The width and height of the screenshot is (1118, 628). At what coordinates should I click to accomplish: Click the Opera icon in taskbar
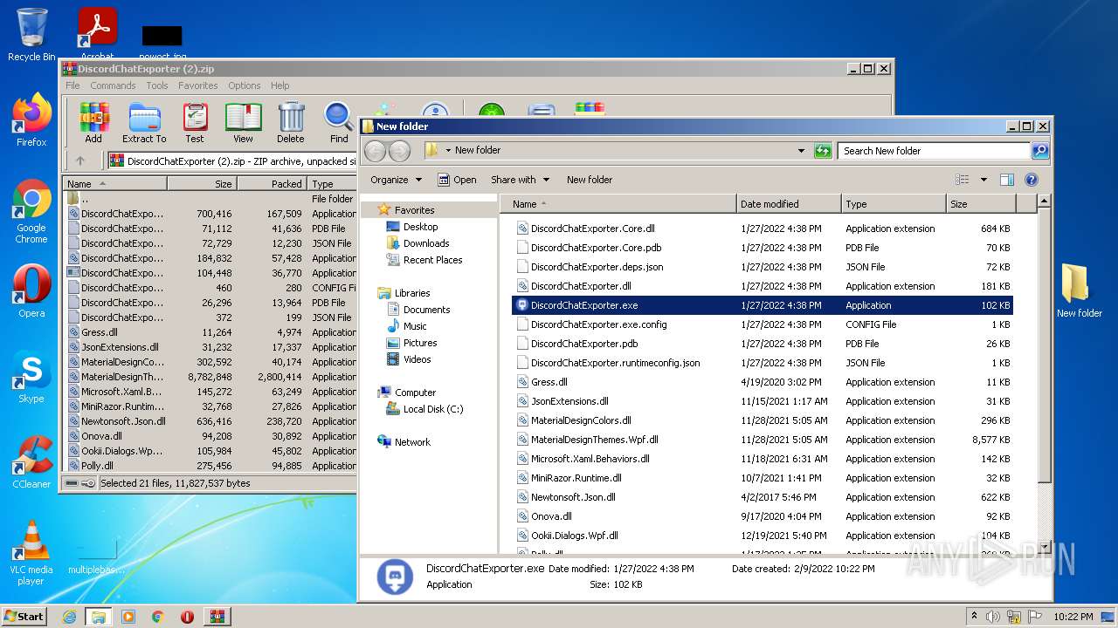click(187, 617)
